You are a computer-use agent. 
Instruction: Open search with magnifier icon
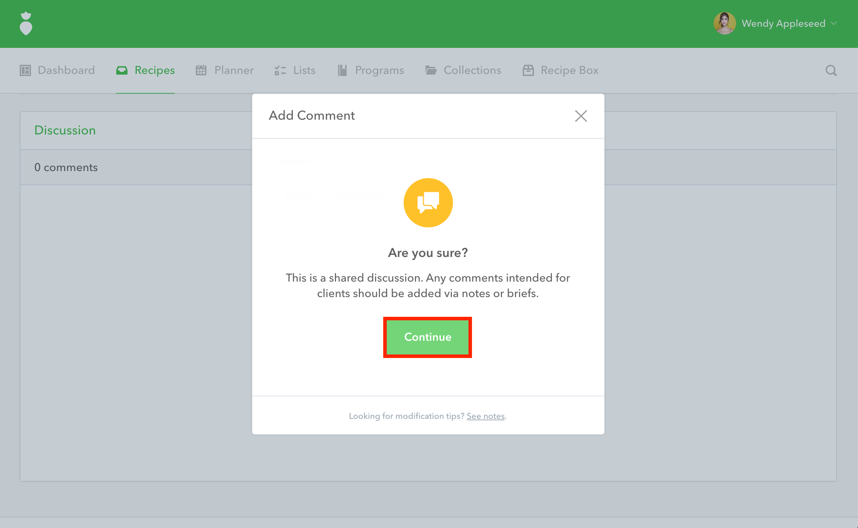click(831, 70)
